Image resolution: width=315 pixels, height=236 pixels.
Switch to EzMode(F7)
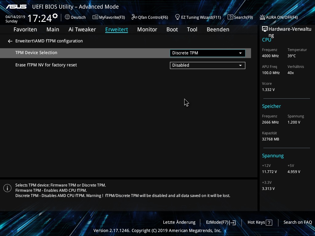[221, 222]
